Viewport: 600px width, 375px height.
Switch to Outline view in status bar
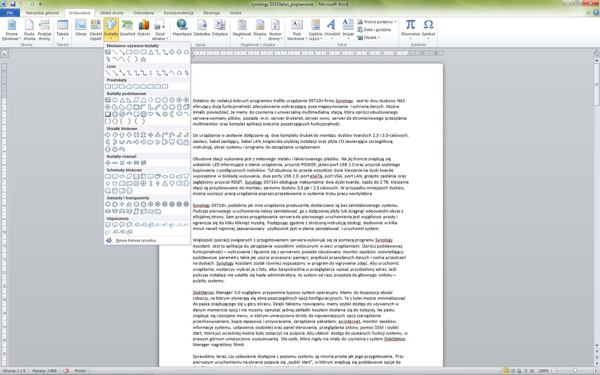point(526,371)
